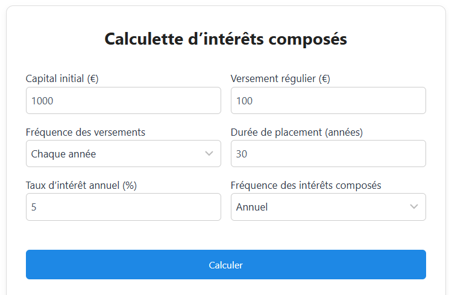
Task: Select the Taux d'intérêt annuel field
Action: click(123, 207)
